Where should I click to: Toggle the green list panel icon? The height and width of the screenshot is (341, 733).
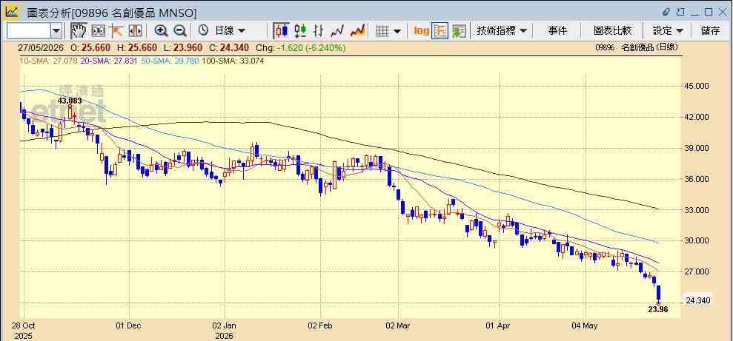coord(459,31)
